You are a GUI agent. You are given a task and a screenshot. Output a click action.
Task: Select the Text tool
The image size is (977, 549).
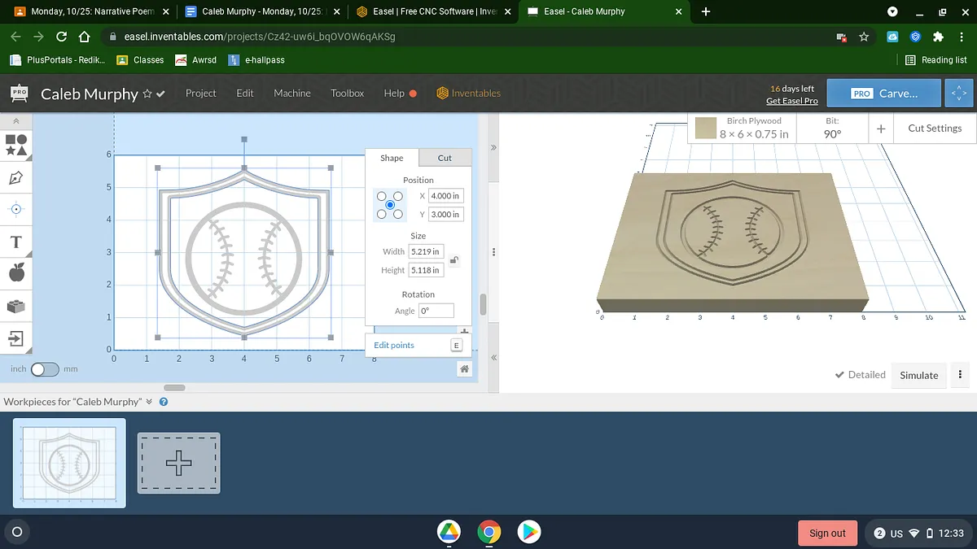(16, 242)
